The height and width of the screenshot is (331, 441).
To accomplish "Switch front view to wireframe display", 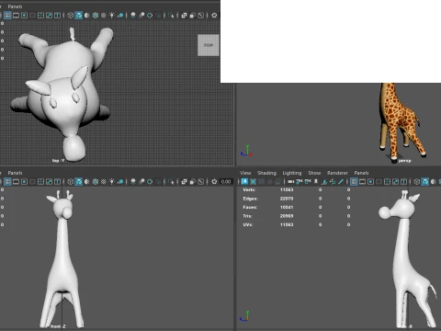I will click(x=71, y=182).
